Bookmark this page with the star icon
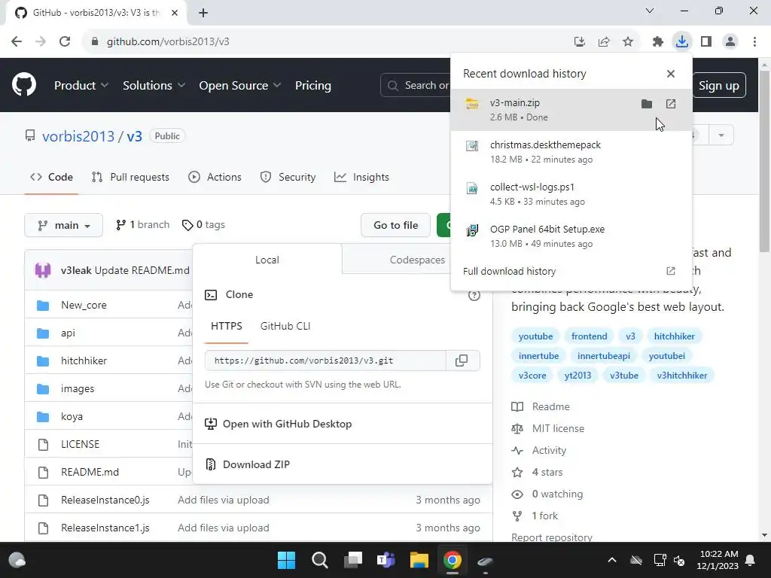 pyautogui.click(x=628, y=41)
